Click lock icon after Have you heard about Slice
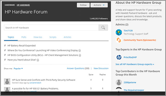Image resolution: width=166 pixels, height=96 pixels. pos(38,60)
